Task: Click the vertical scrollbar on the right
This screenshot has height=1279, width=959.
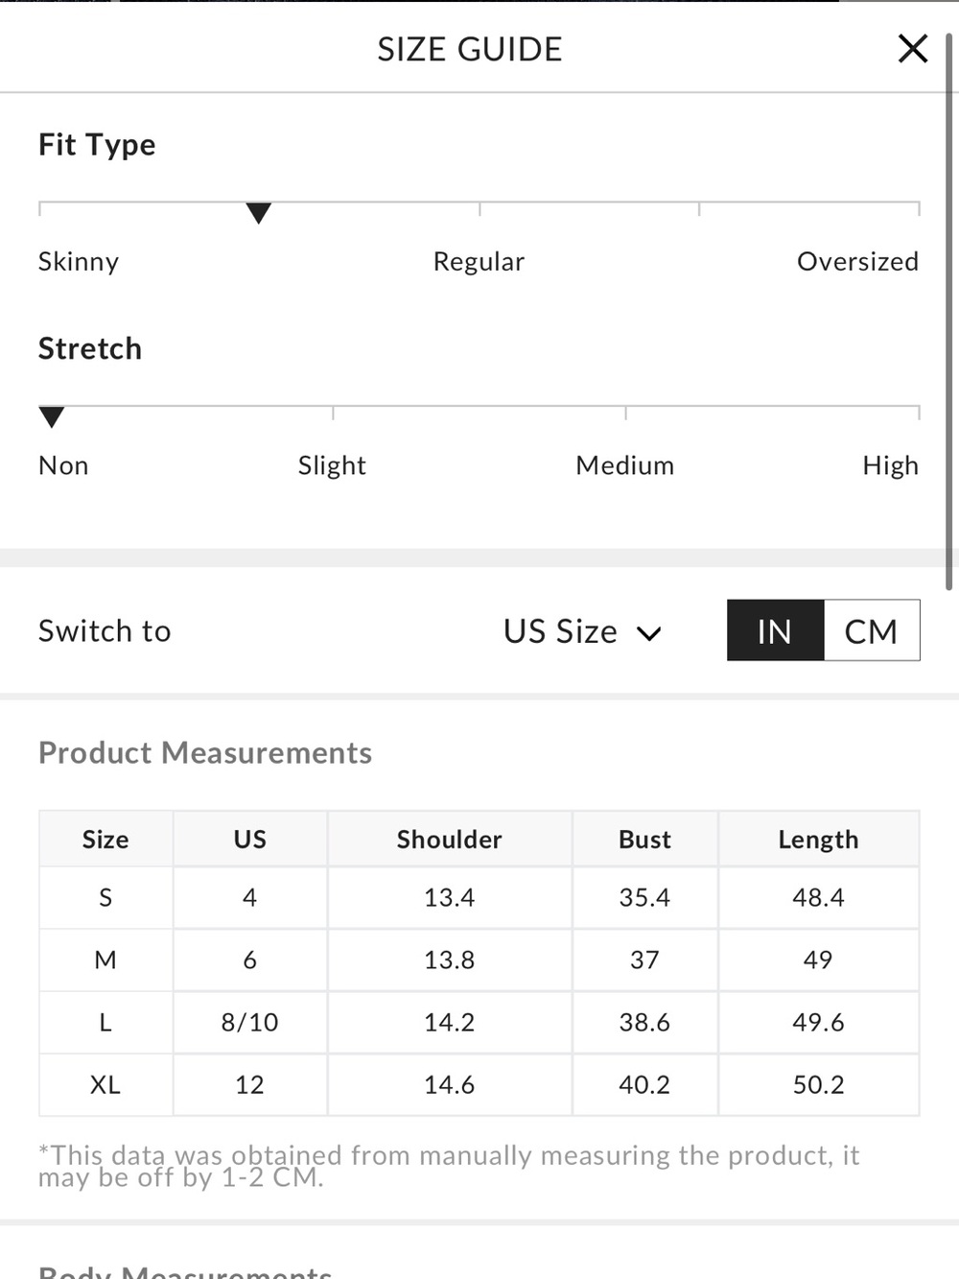Action: (x=950, y=312)
